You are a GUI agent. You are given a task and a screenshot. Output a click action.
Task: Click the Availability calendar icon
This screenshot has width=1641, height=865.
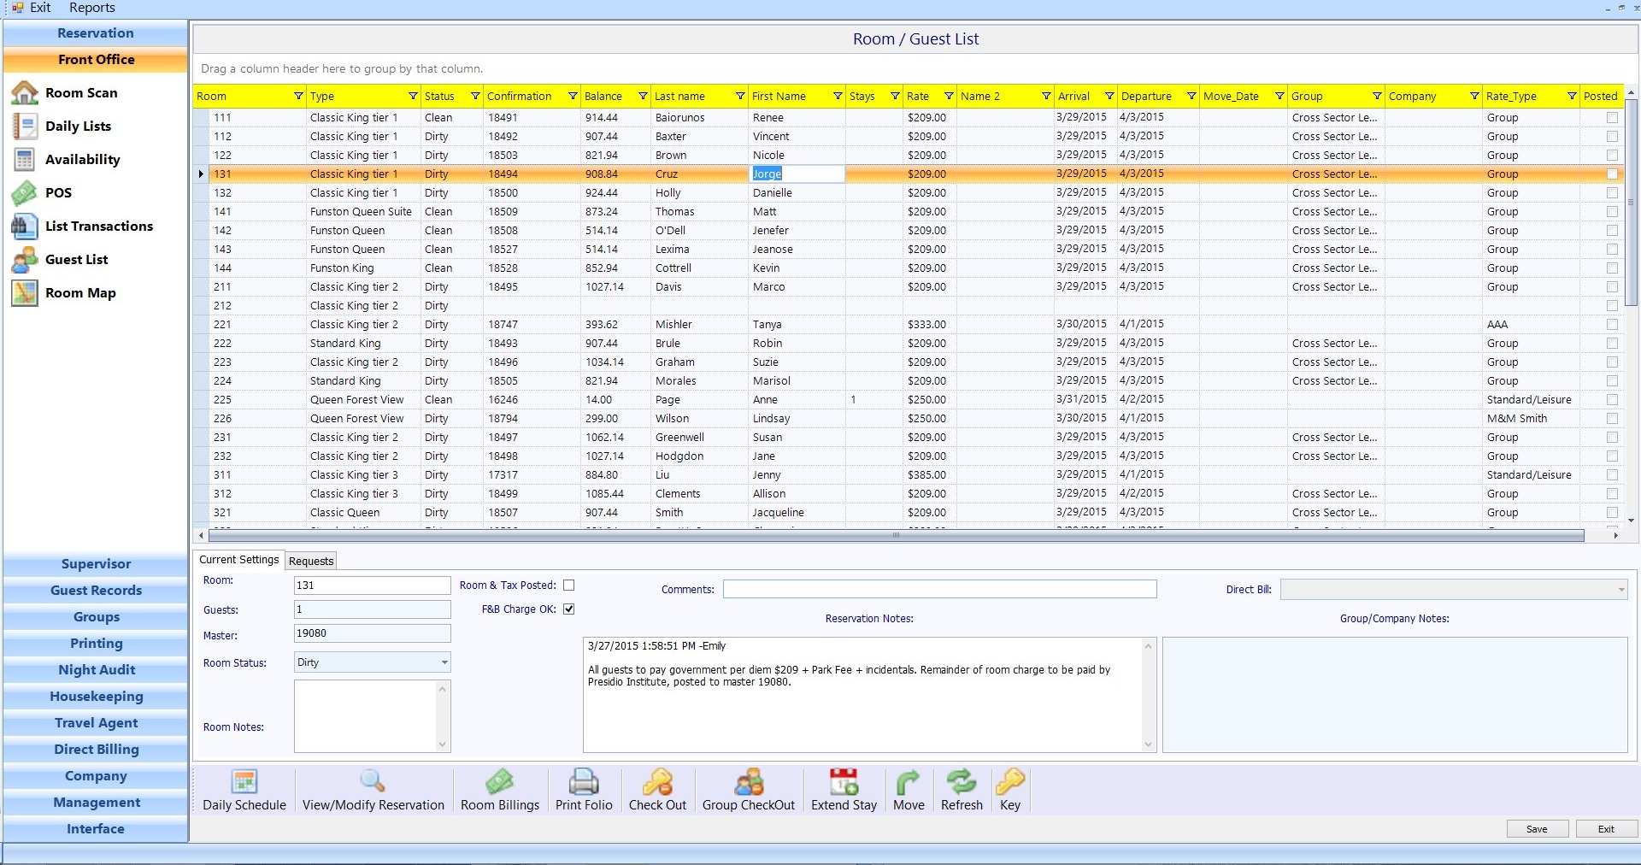pyautogui.click(x=25, y=160)
